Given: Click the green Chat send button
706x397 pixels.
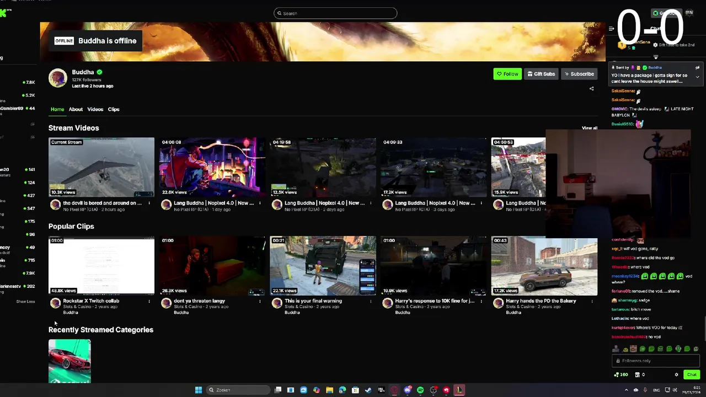Looking at the screenshot, I should (692, 375).
